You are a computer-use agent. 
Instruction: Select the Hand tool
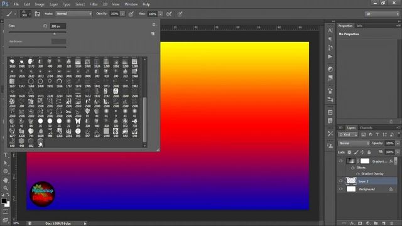click(6, 180)
